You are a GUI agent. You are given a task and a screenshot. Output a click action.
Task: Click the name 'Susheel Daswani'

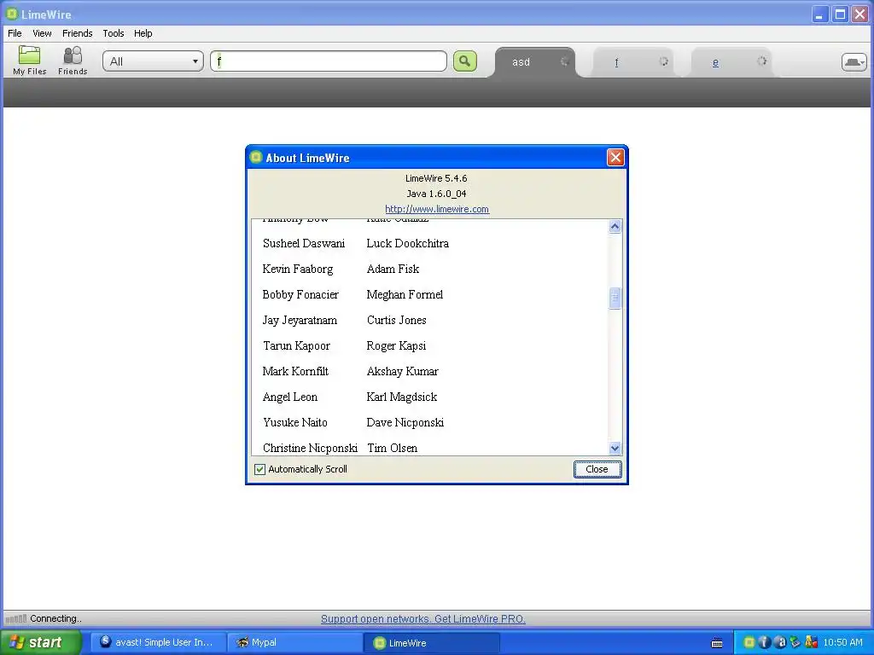304,243
